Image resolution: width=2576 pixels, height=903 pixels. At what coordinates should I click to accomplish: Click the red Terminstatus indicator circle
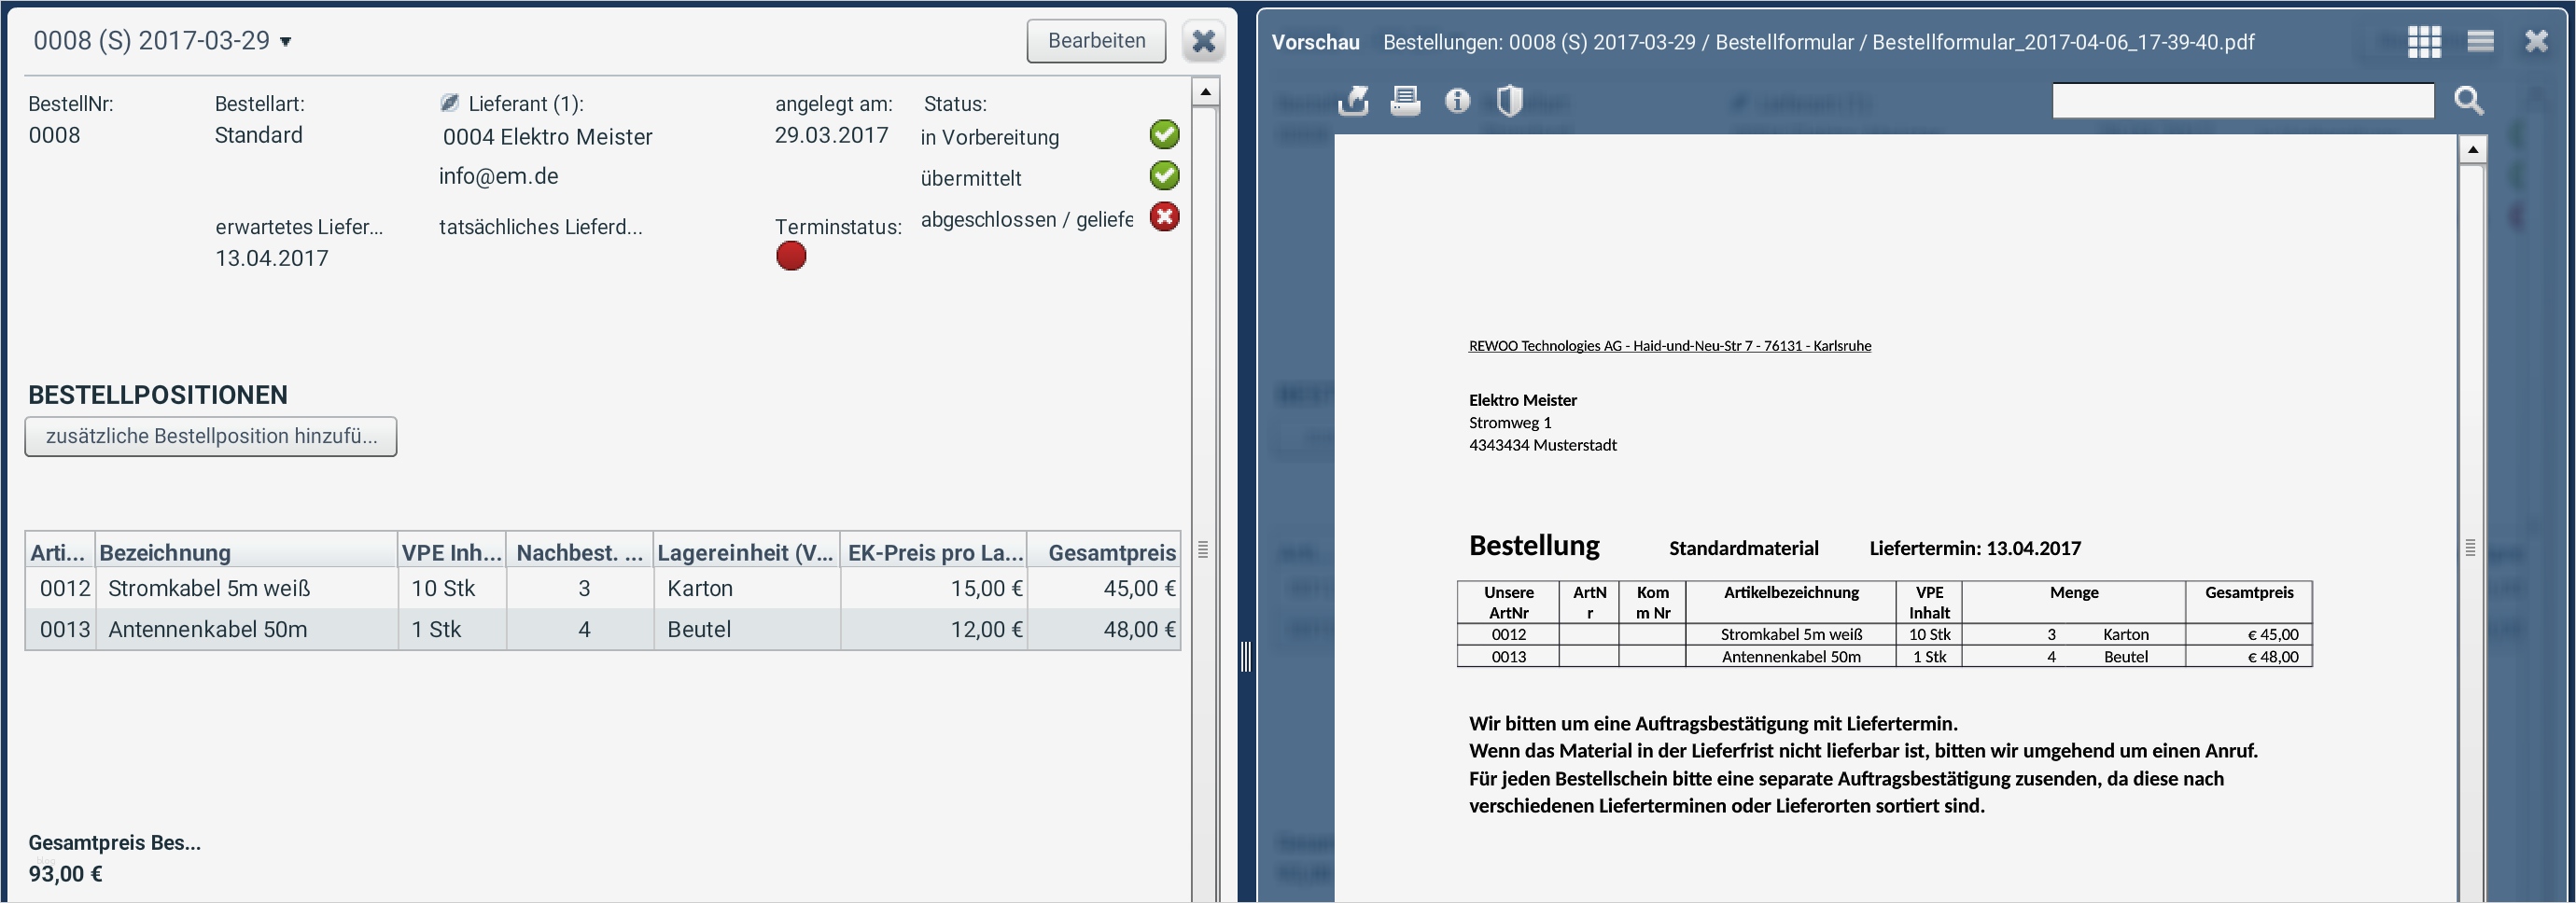(x=791, y=256)
